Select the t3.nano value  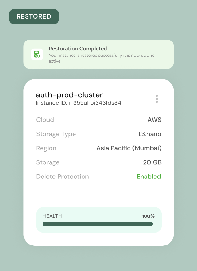pyautogui.click(x=150, y=134)
